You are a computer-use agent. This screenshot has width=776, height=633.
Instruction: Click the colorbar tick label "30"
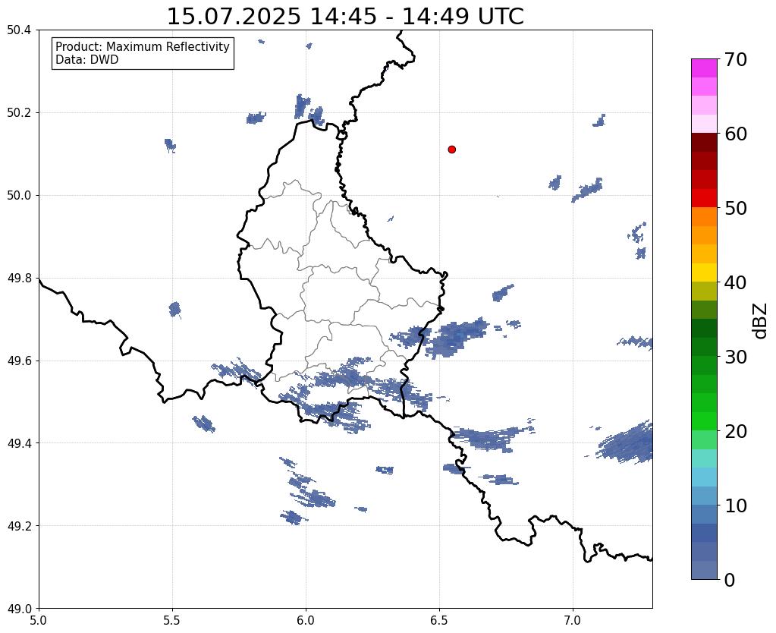[736, 357]
